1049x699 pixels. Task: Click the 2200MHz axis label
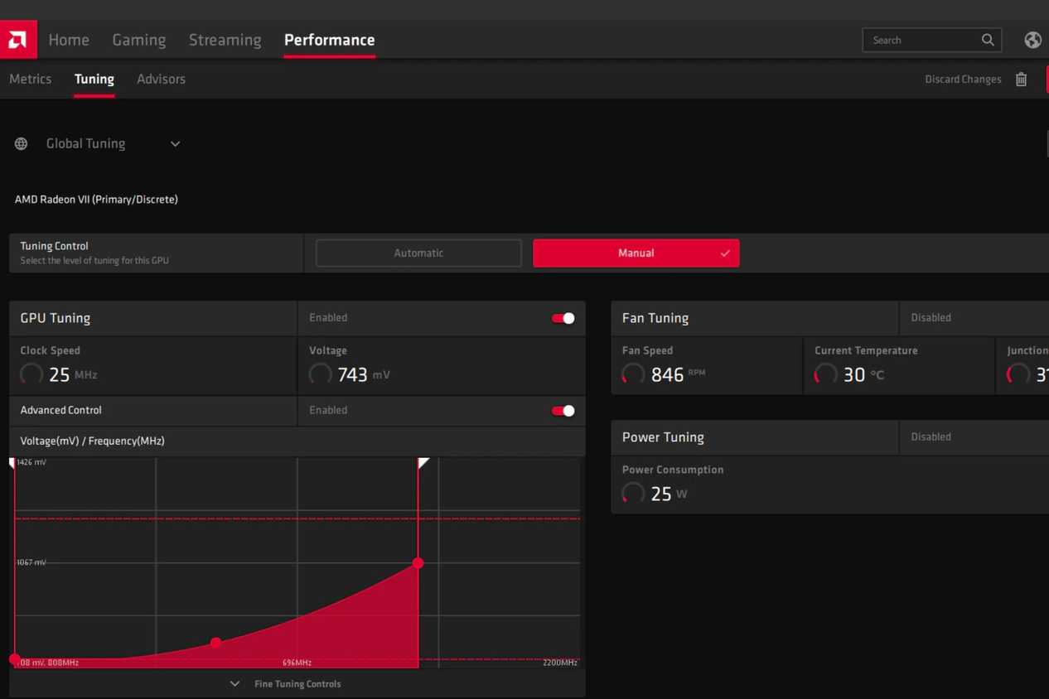click(560, 663)
